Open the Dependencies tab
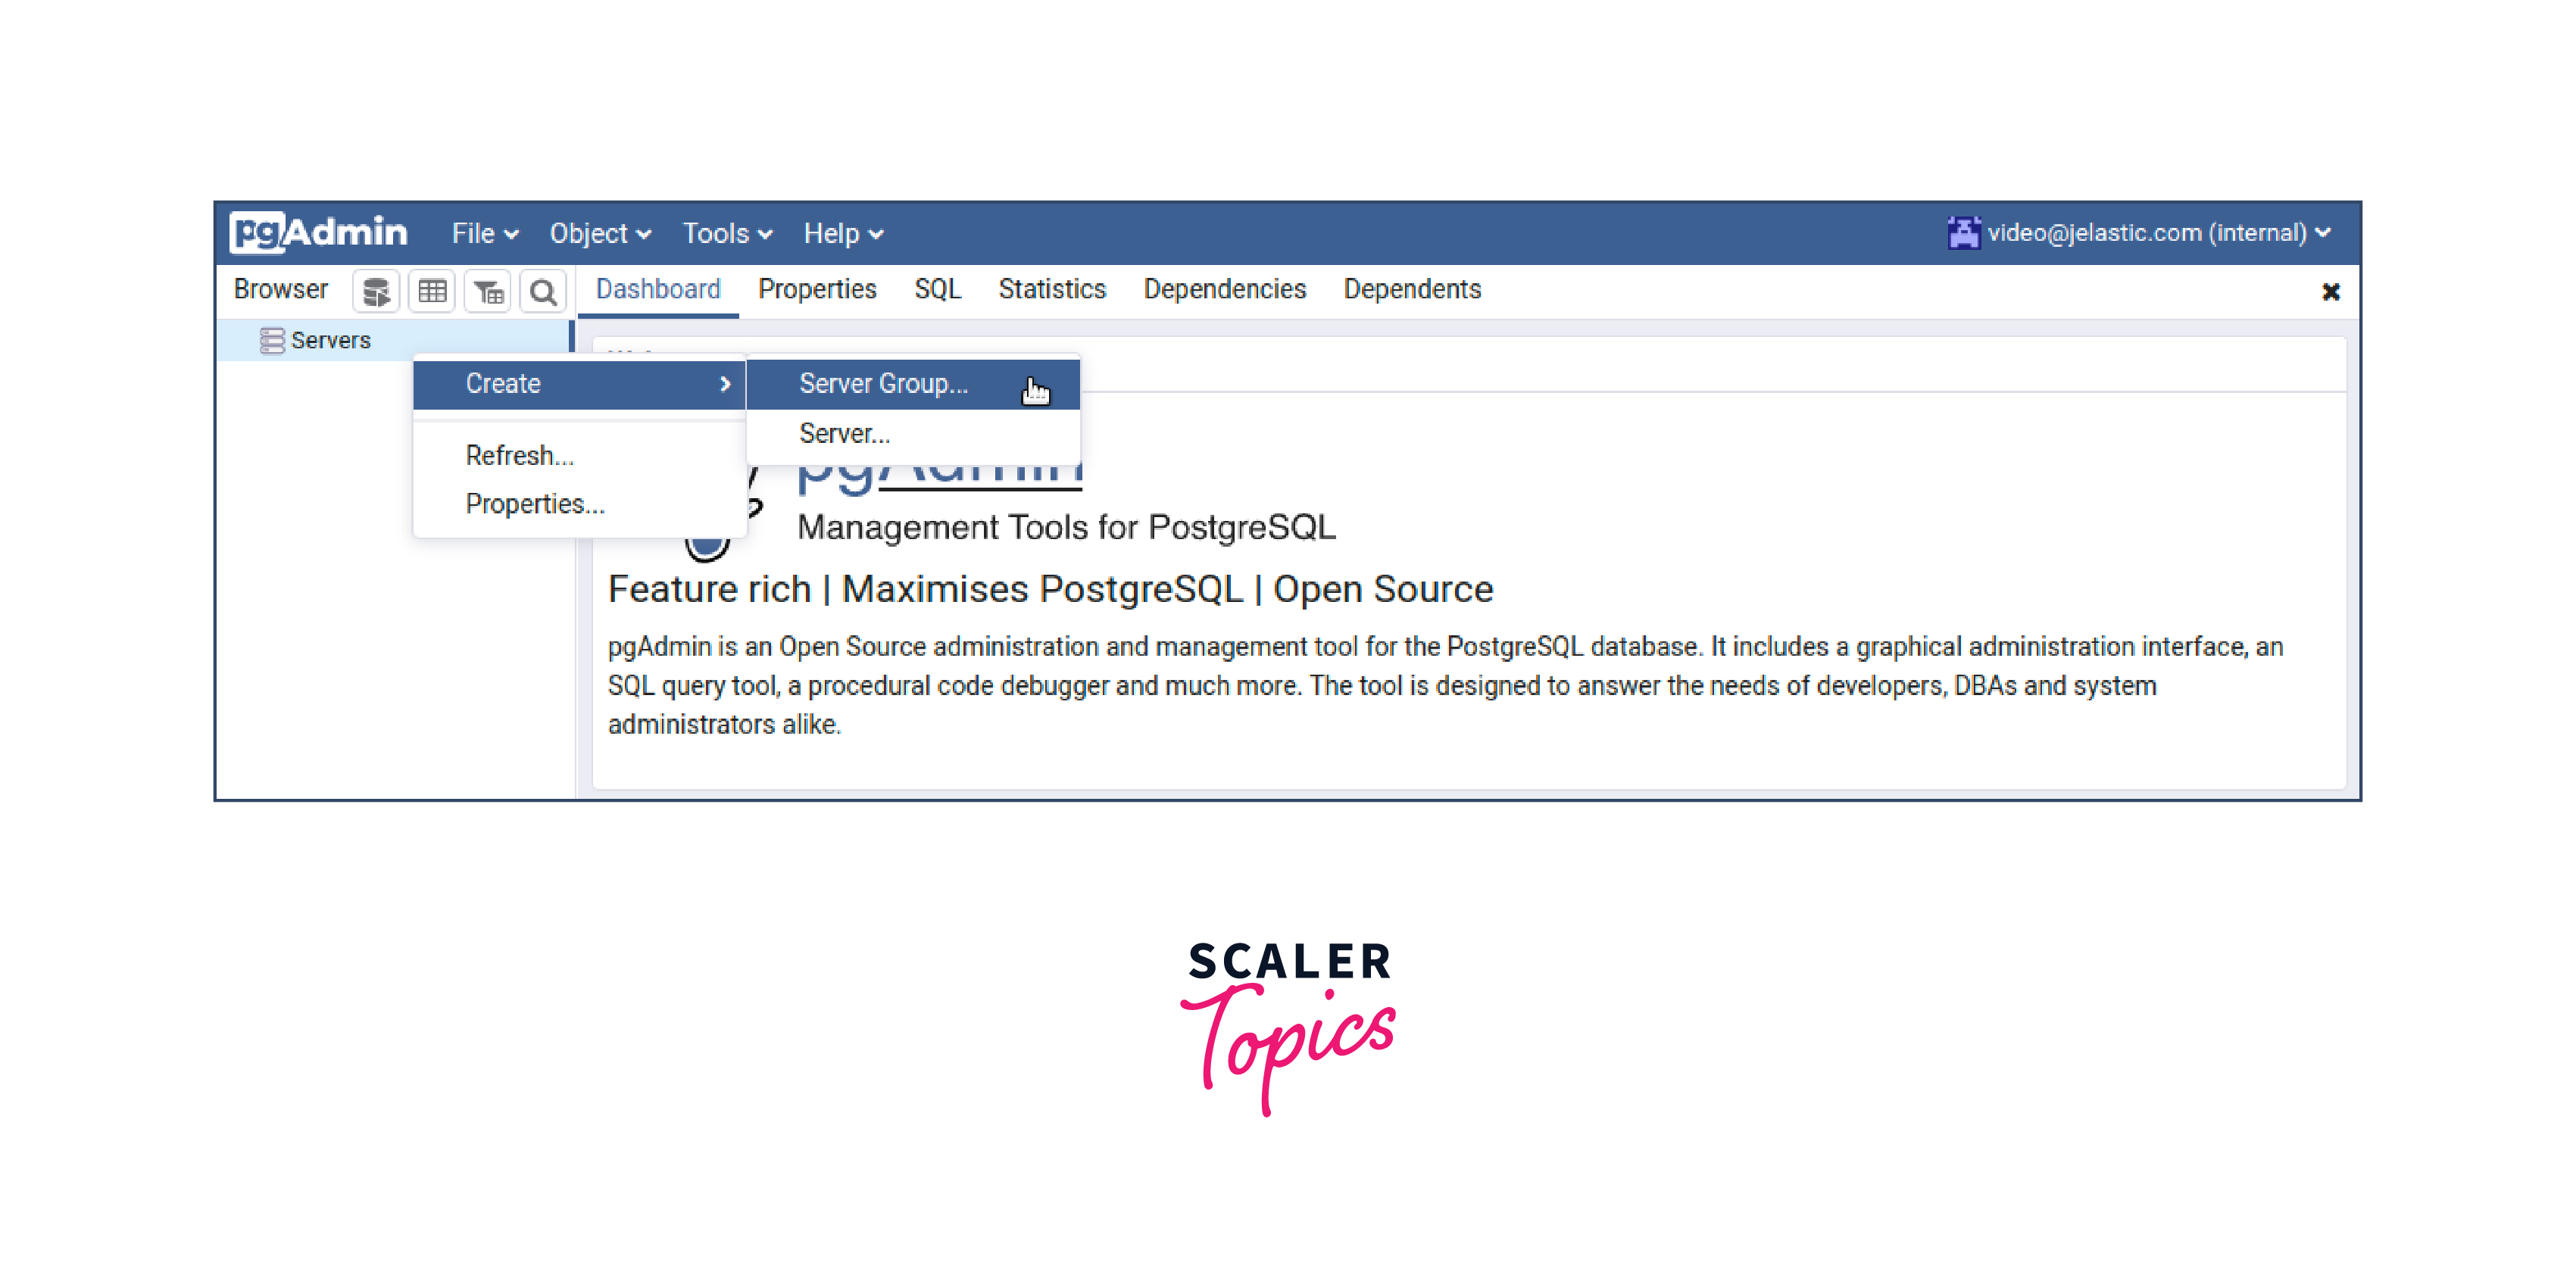 tap(1224, 289)
